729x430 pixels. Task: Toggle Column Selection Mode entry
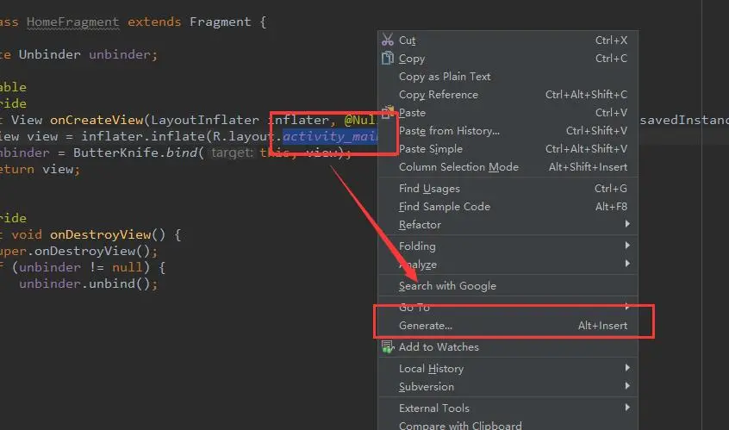tap(508, 167)
